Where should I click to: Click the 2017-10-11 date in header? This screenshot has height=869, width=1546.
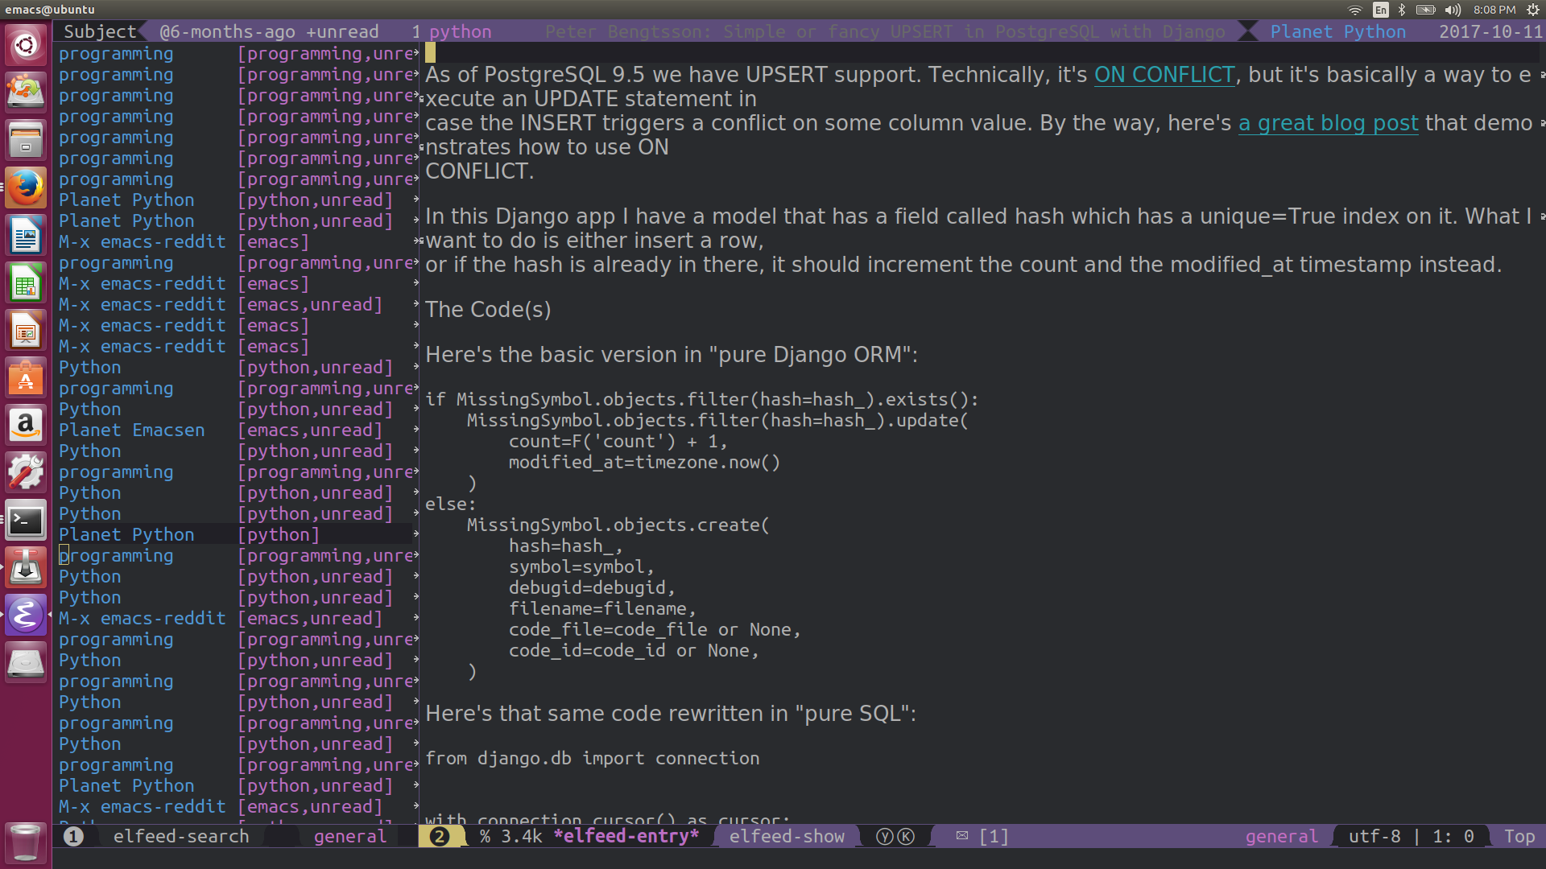(1491, 31)
